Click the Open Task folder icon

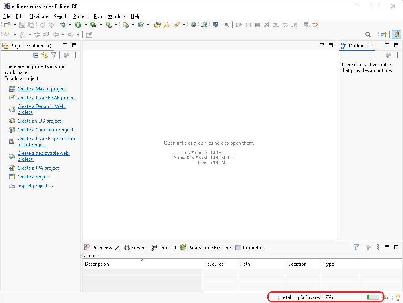[166, 25]
